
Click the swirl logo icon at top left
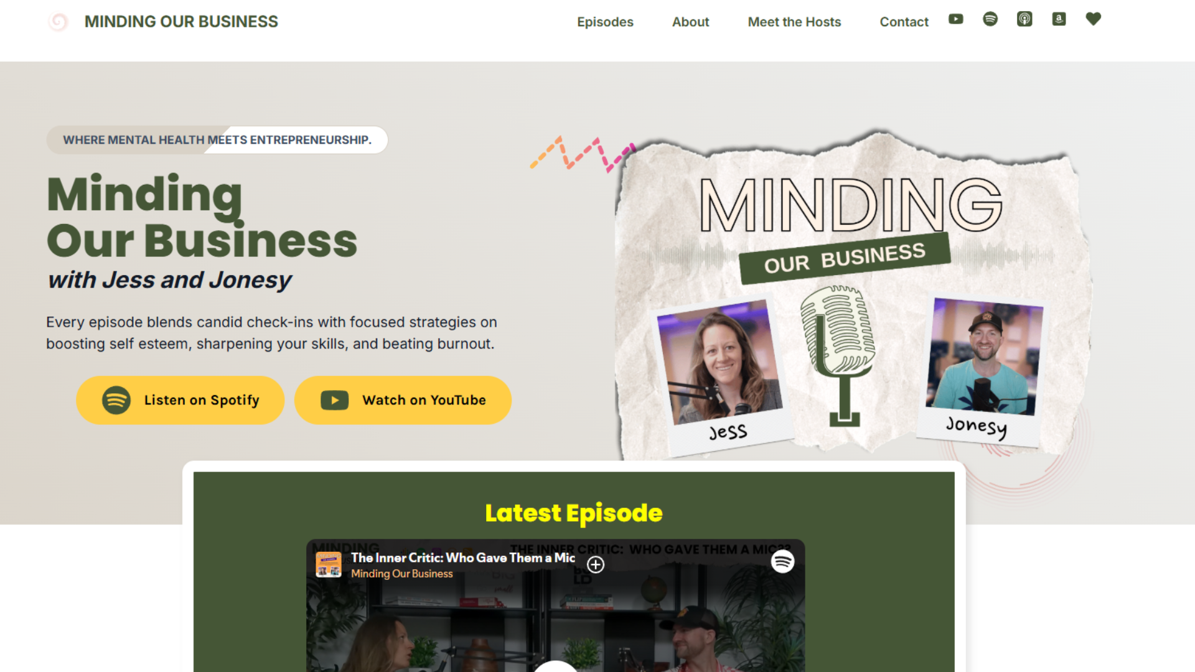pyautogui.click(x=59, y=22)
